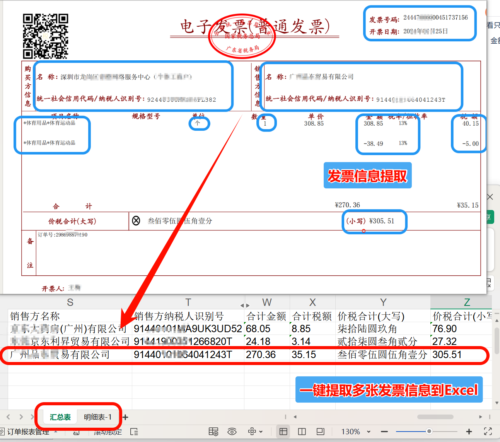Switch to the 明细表-1 sheet tab

point(97,416)
